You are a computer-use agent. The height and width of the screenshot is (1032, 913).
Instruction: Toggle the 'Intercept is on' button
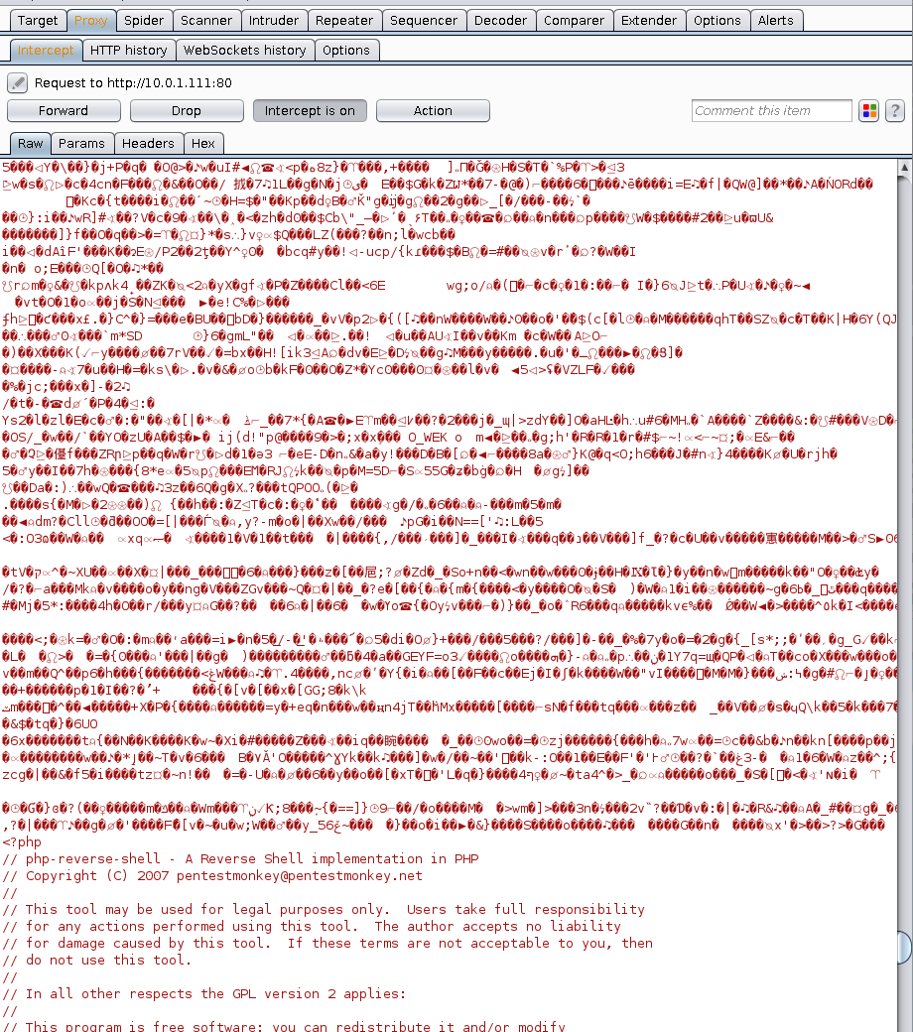310,110
